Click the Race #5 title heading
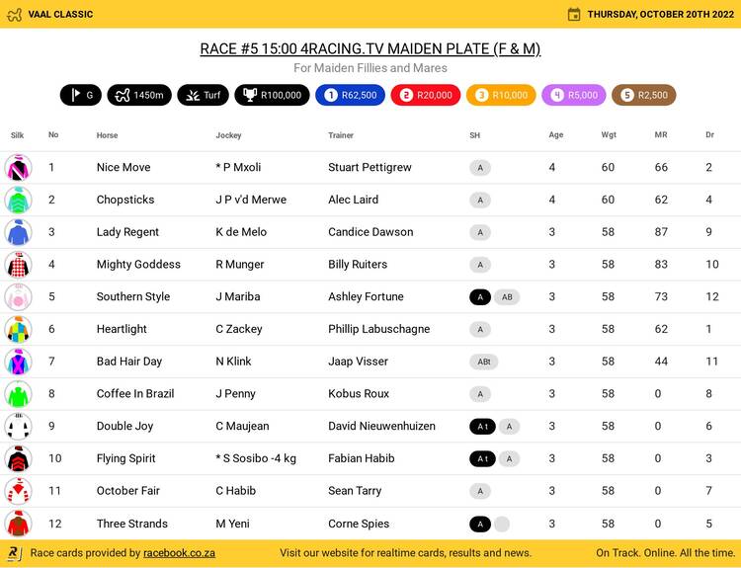 tap(370, 48)
